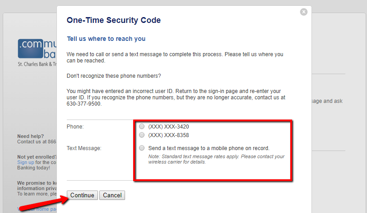This screenshot has height=213, width=367.
Task: Click the Continue button
Action: [82, 195]
